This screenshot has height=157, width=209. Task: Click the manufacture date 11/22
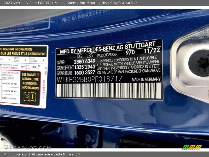point(152,51)
